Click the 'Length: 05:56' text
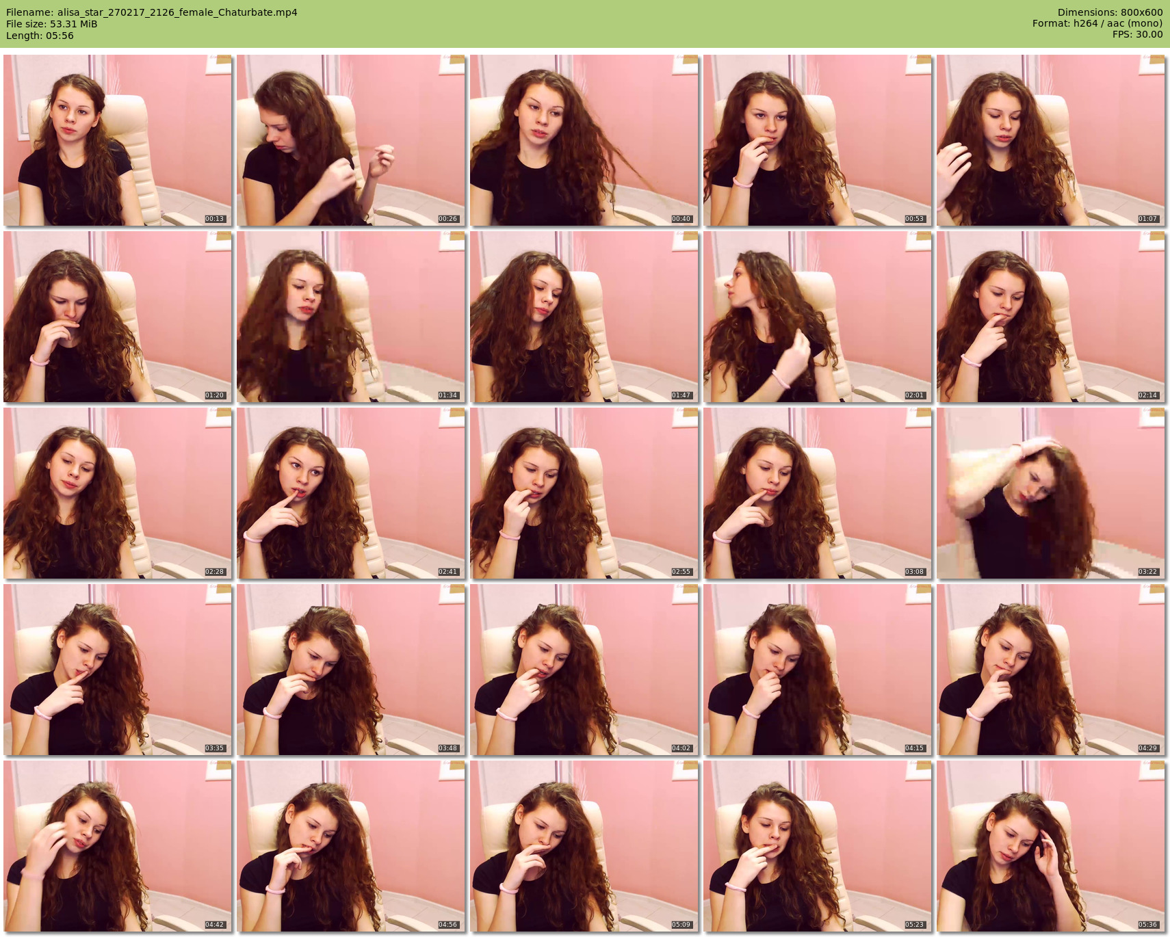This screenshot has height=937, width=1170. 40,36
